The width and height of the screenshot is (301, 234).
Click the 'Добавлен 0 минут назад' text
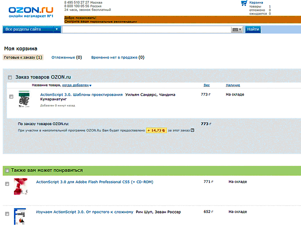[x=58, y=106]
